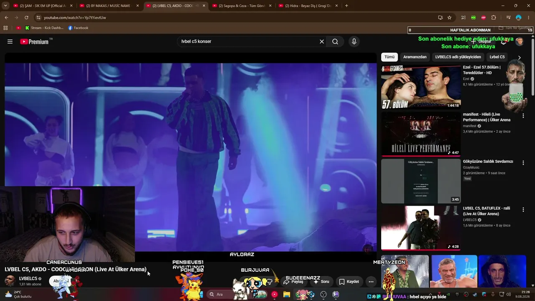Open the tab search dropdown arrow

6,6
